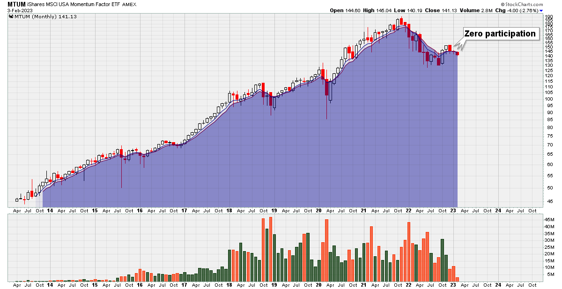Click the 25M label on the volume axis
The height and width of the screenshot is (289, 562).
point(549,247)
